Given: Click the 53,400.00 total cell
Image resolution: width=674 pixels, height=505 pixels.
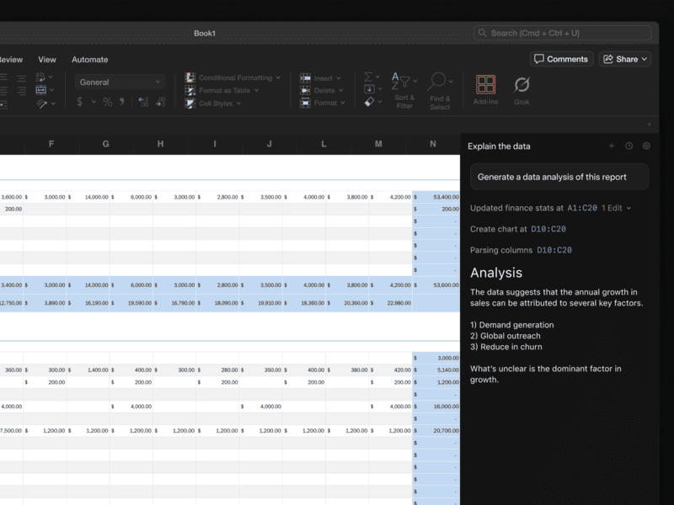Looking at the screenshot, I should (x=436, y=197).
